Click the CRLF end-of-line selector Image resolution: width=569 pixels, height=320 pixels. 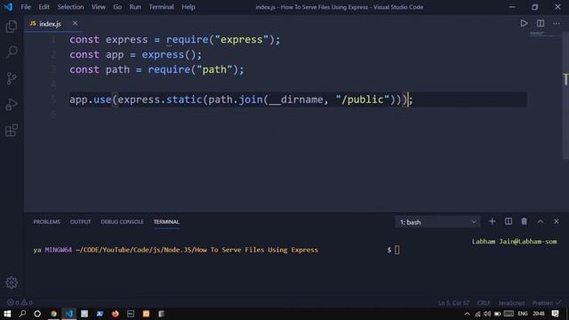(x=484, y=302)
